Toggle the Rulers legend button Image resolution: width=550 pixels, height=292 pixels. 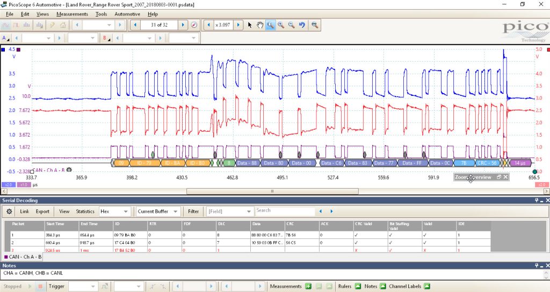[358, 287]
